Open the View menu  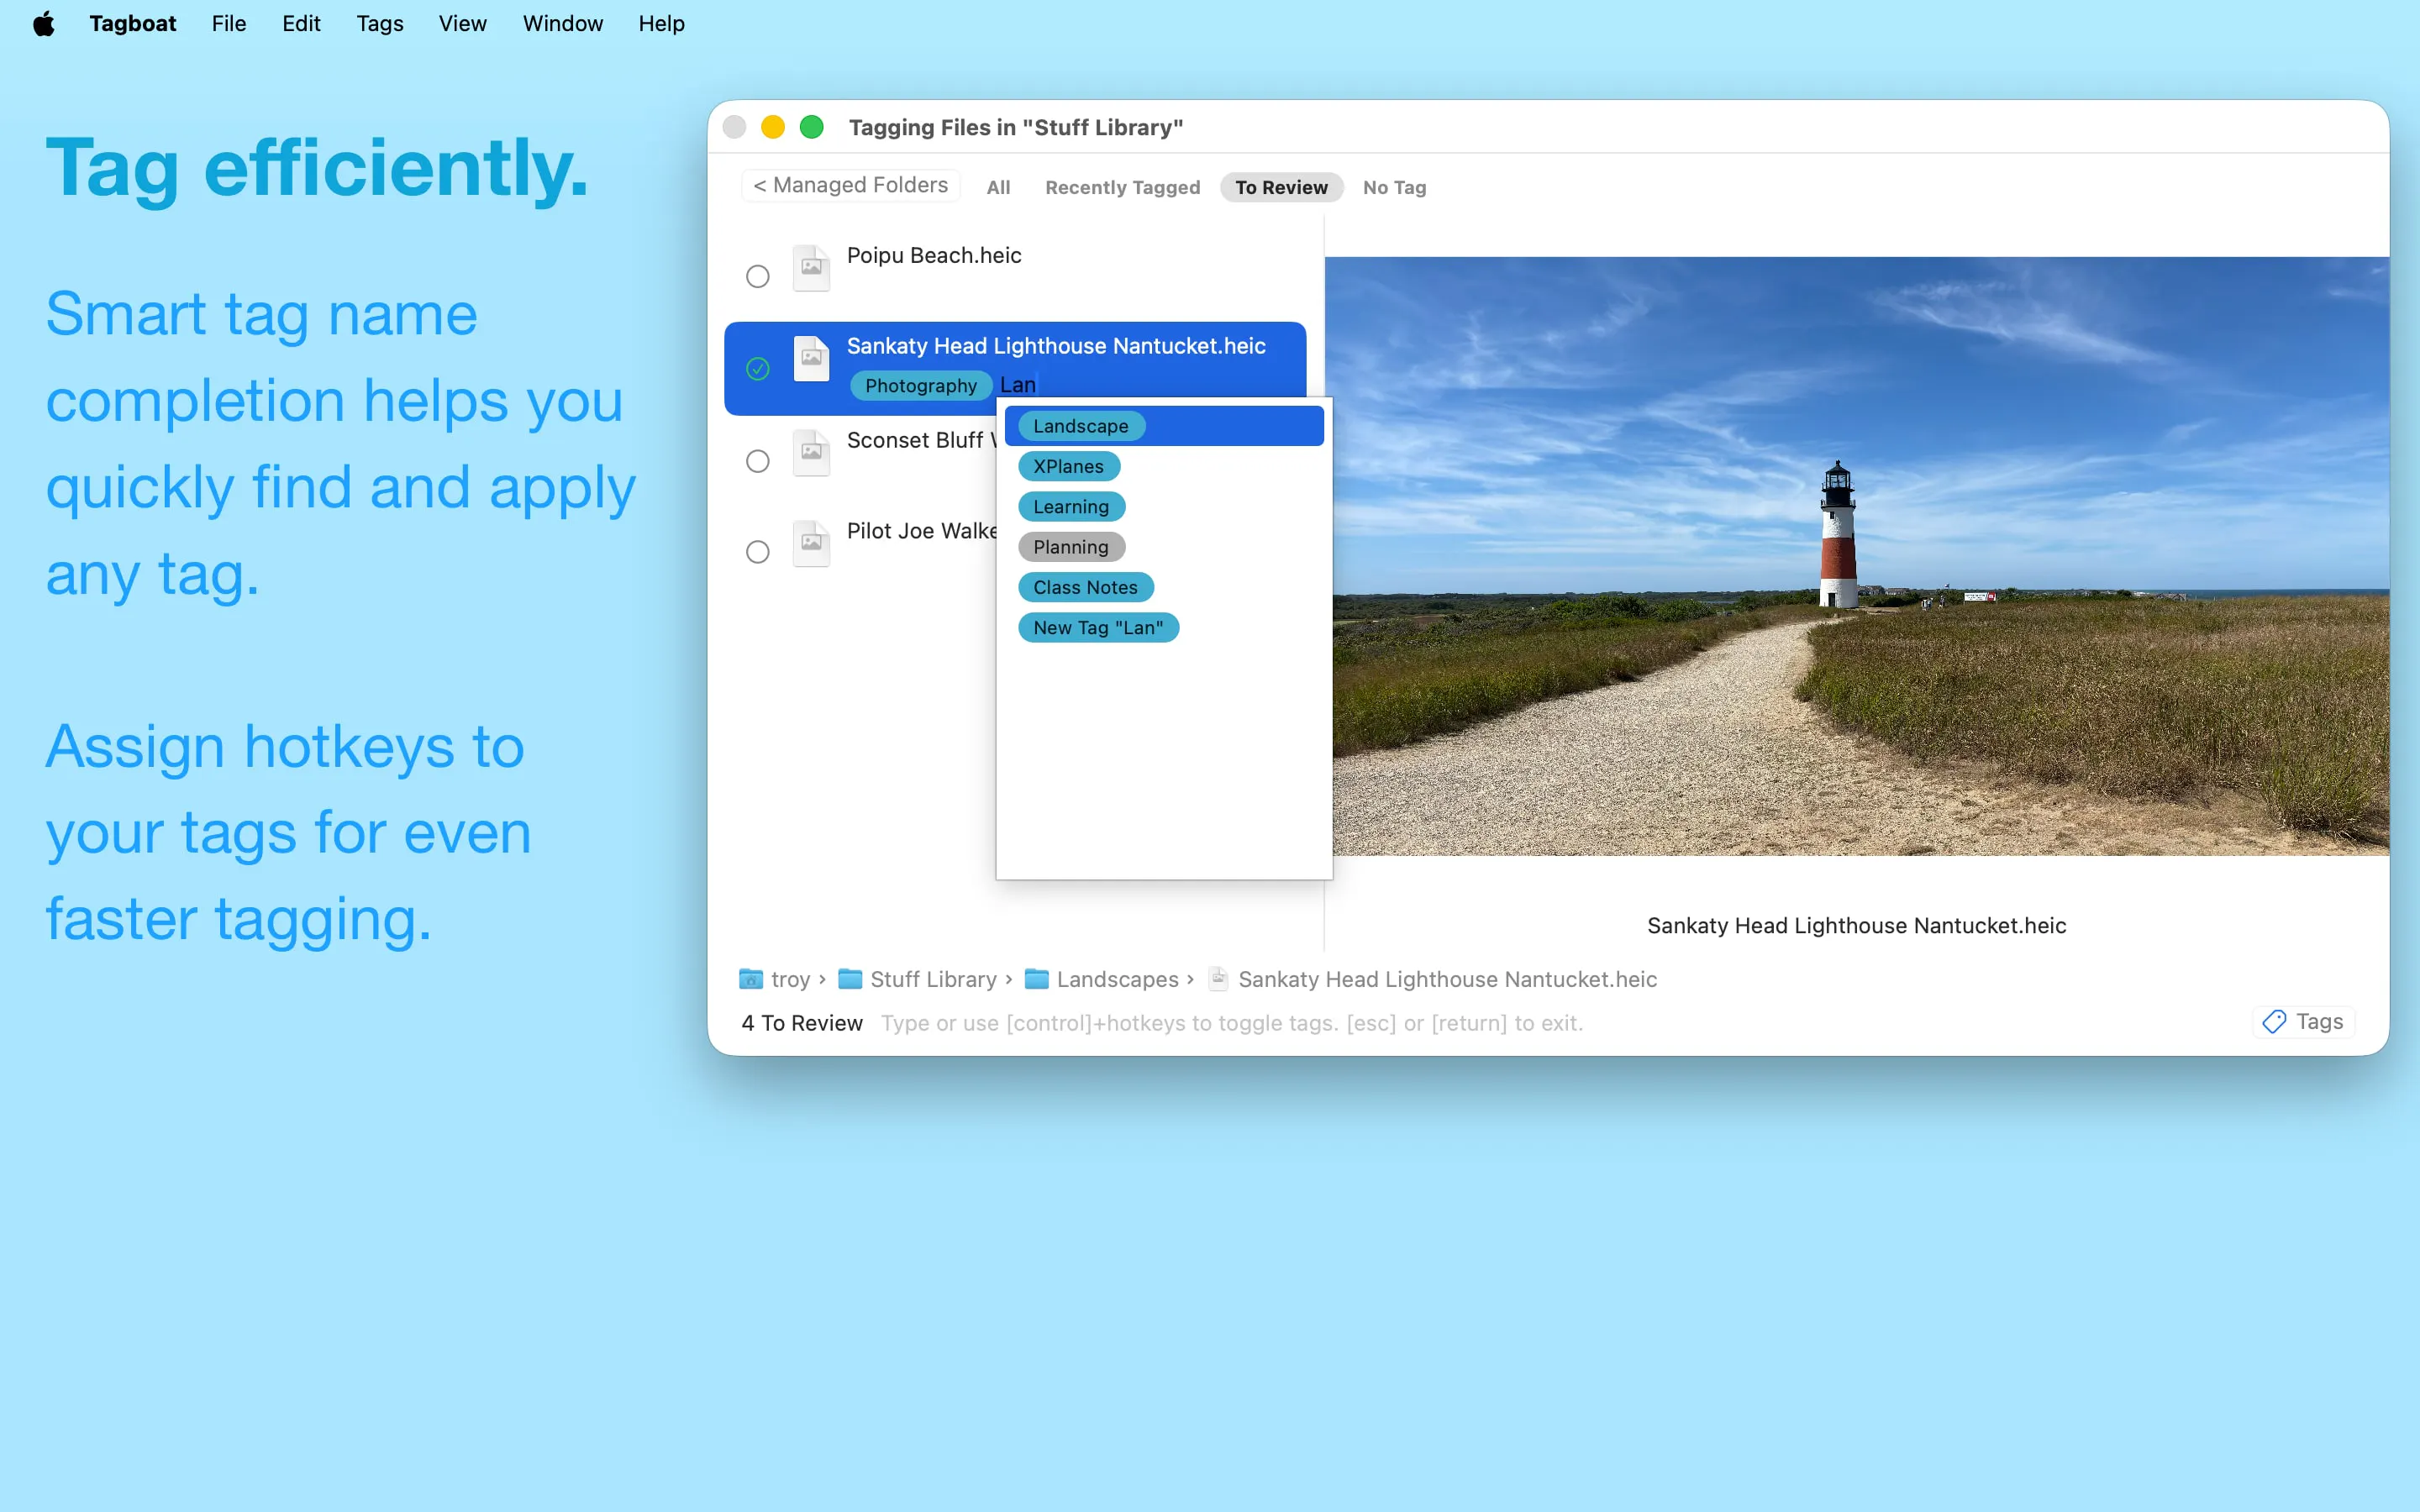tap(462, 24)
